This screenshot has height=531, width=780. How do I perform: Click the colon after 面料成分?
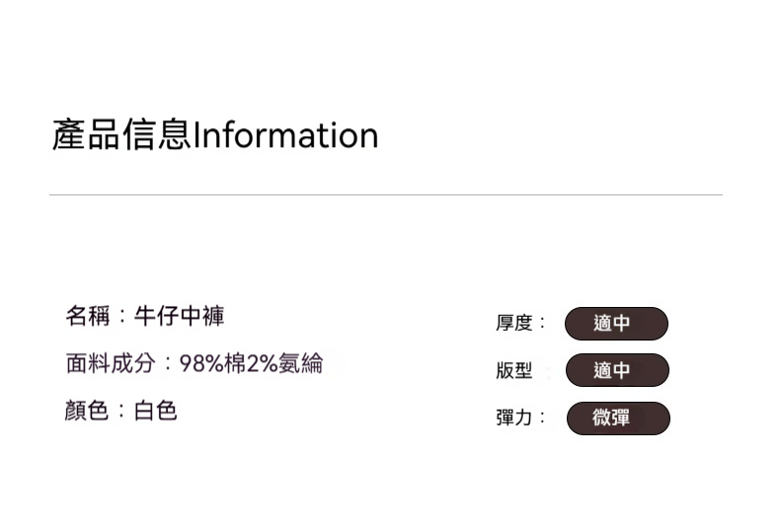coord(168,364)
